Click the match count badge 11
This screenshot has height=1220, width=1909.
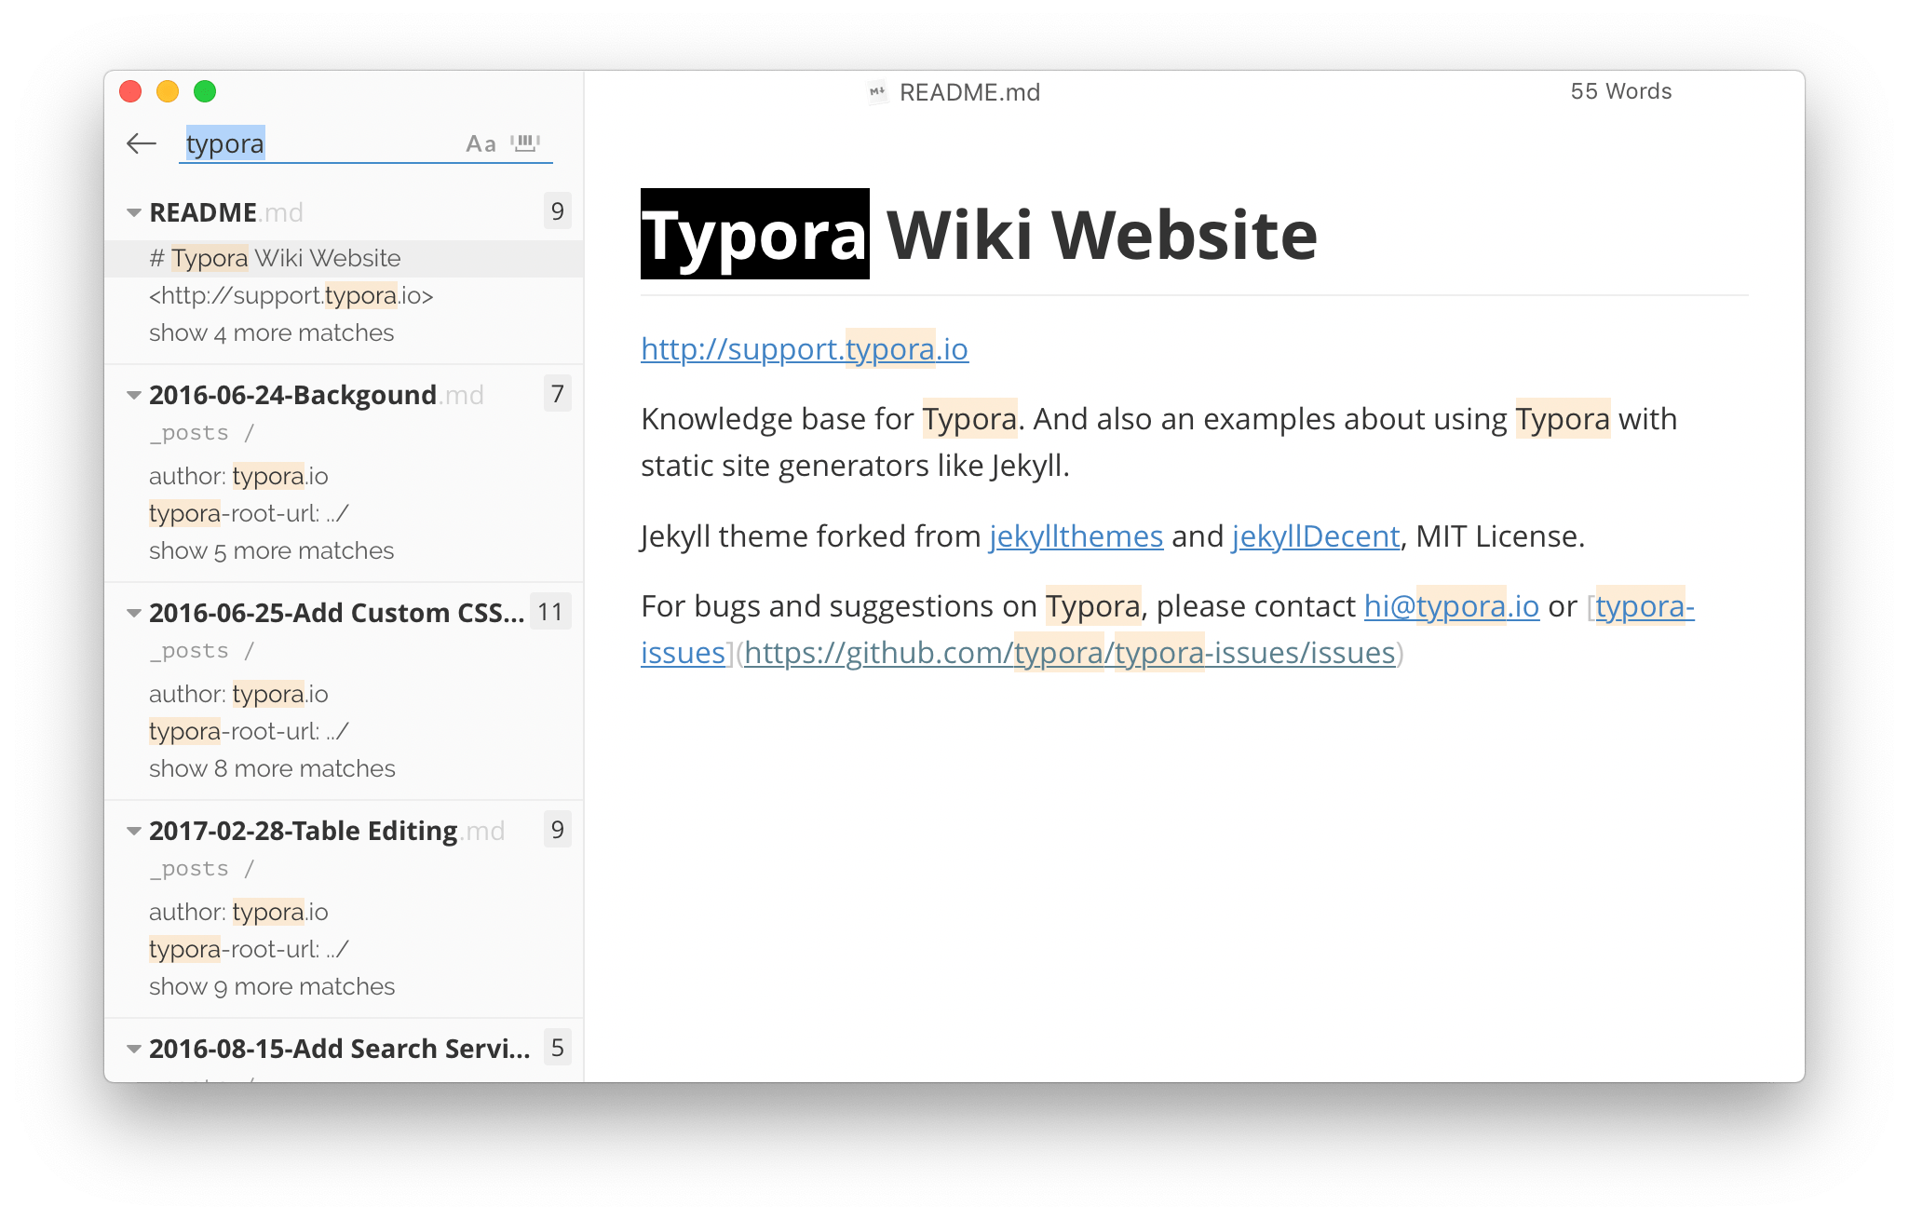point(550,613)
